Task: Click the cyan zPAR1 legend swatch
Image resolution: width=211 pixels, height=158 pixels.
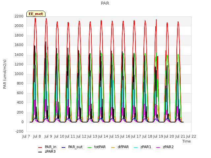Action: (x=136, y=147)
